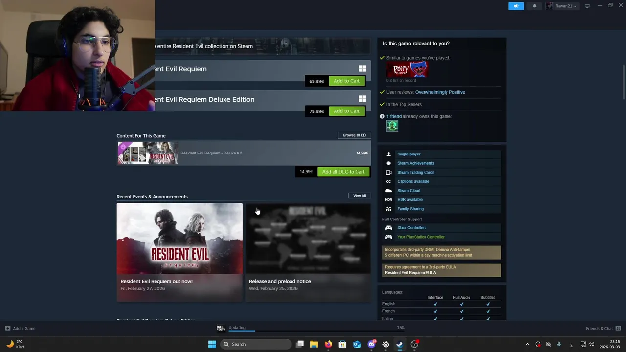Open the weather widget showing 2°C Klart
This screenshot has width=626, height=352.
click(16, 344)
